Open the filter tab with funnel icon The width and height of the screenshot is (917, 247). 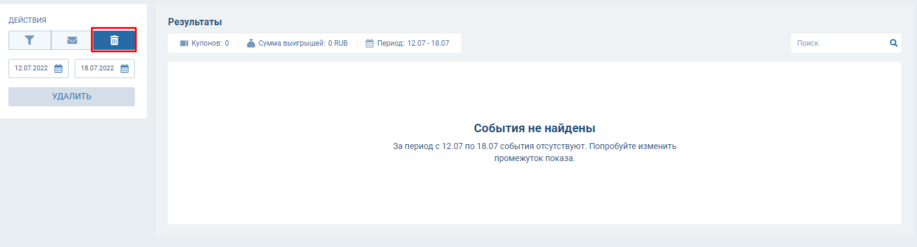30,40
